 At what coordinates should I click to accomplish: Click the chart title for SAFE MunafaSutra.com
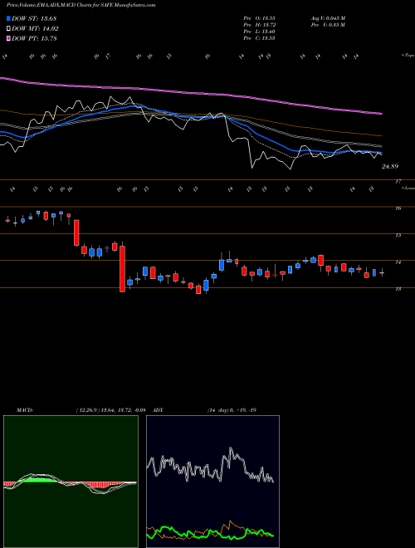point(81,5)
